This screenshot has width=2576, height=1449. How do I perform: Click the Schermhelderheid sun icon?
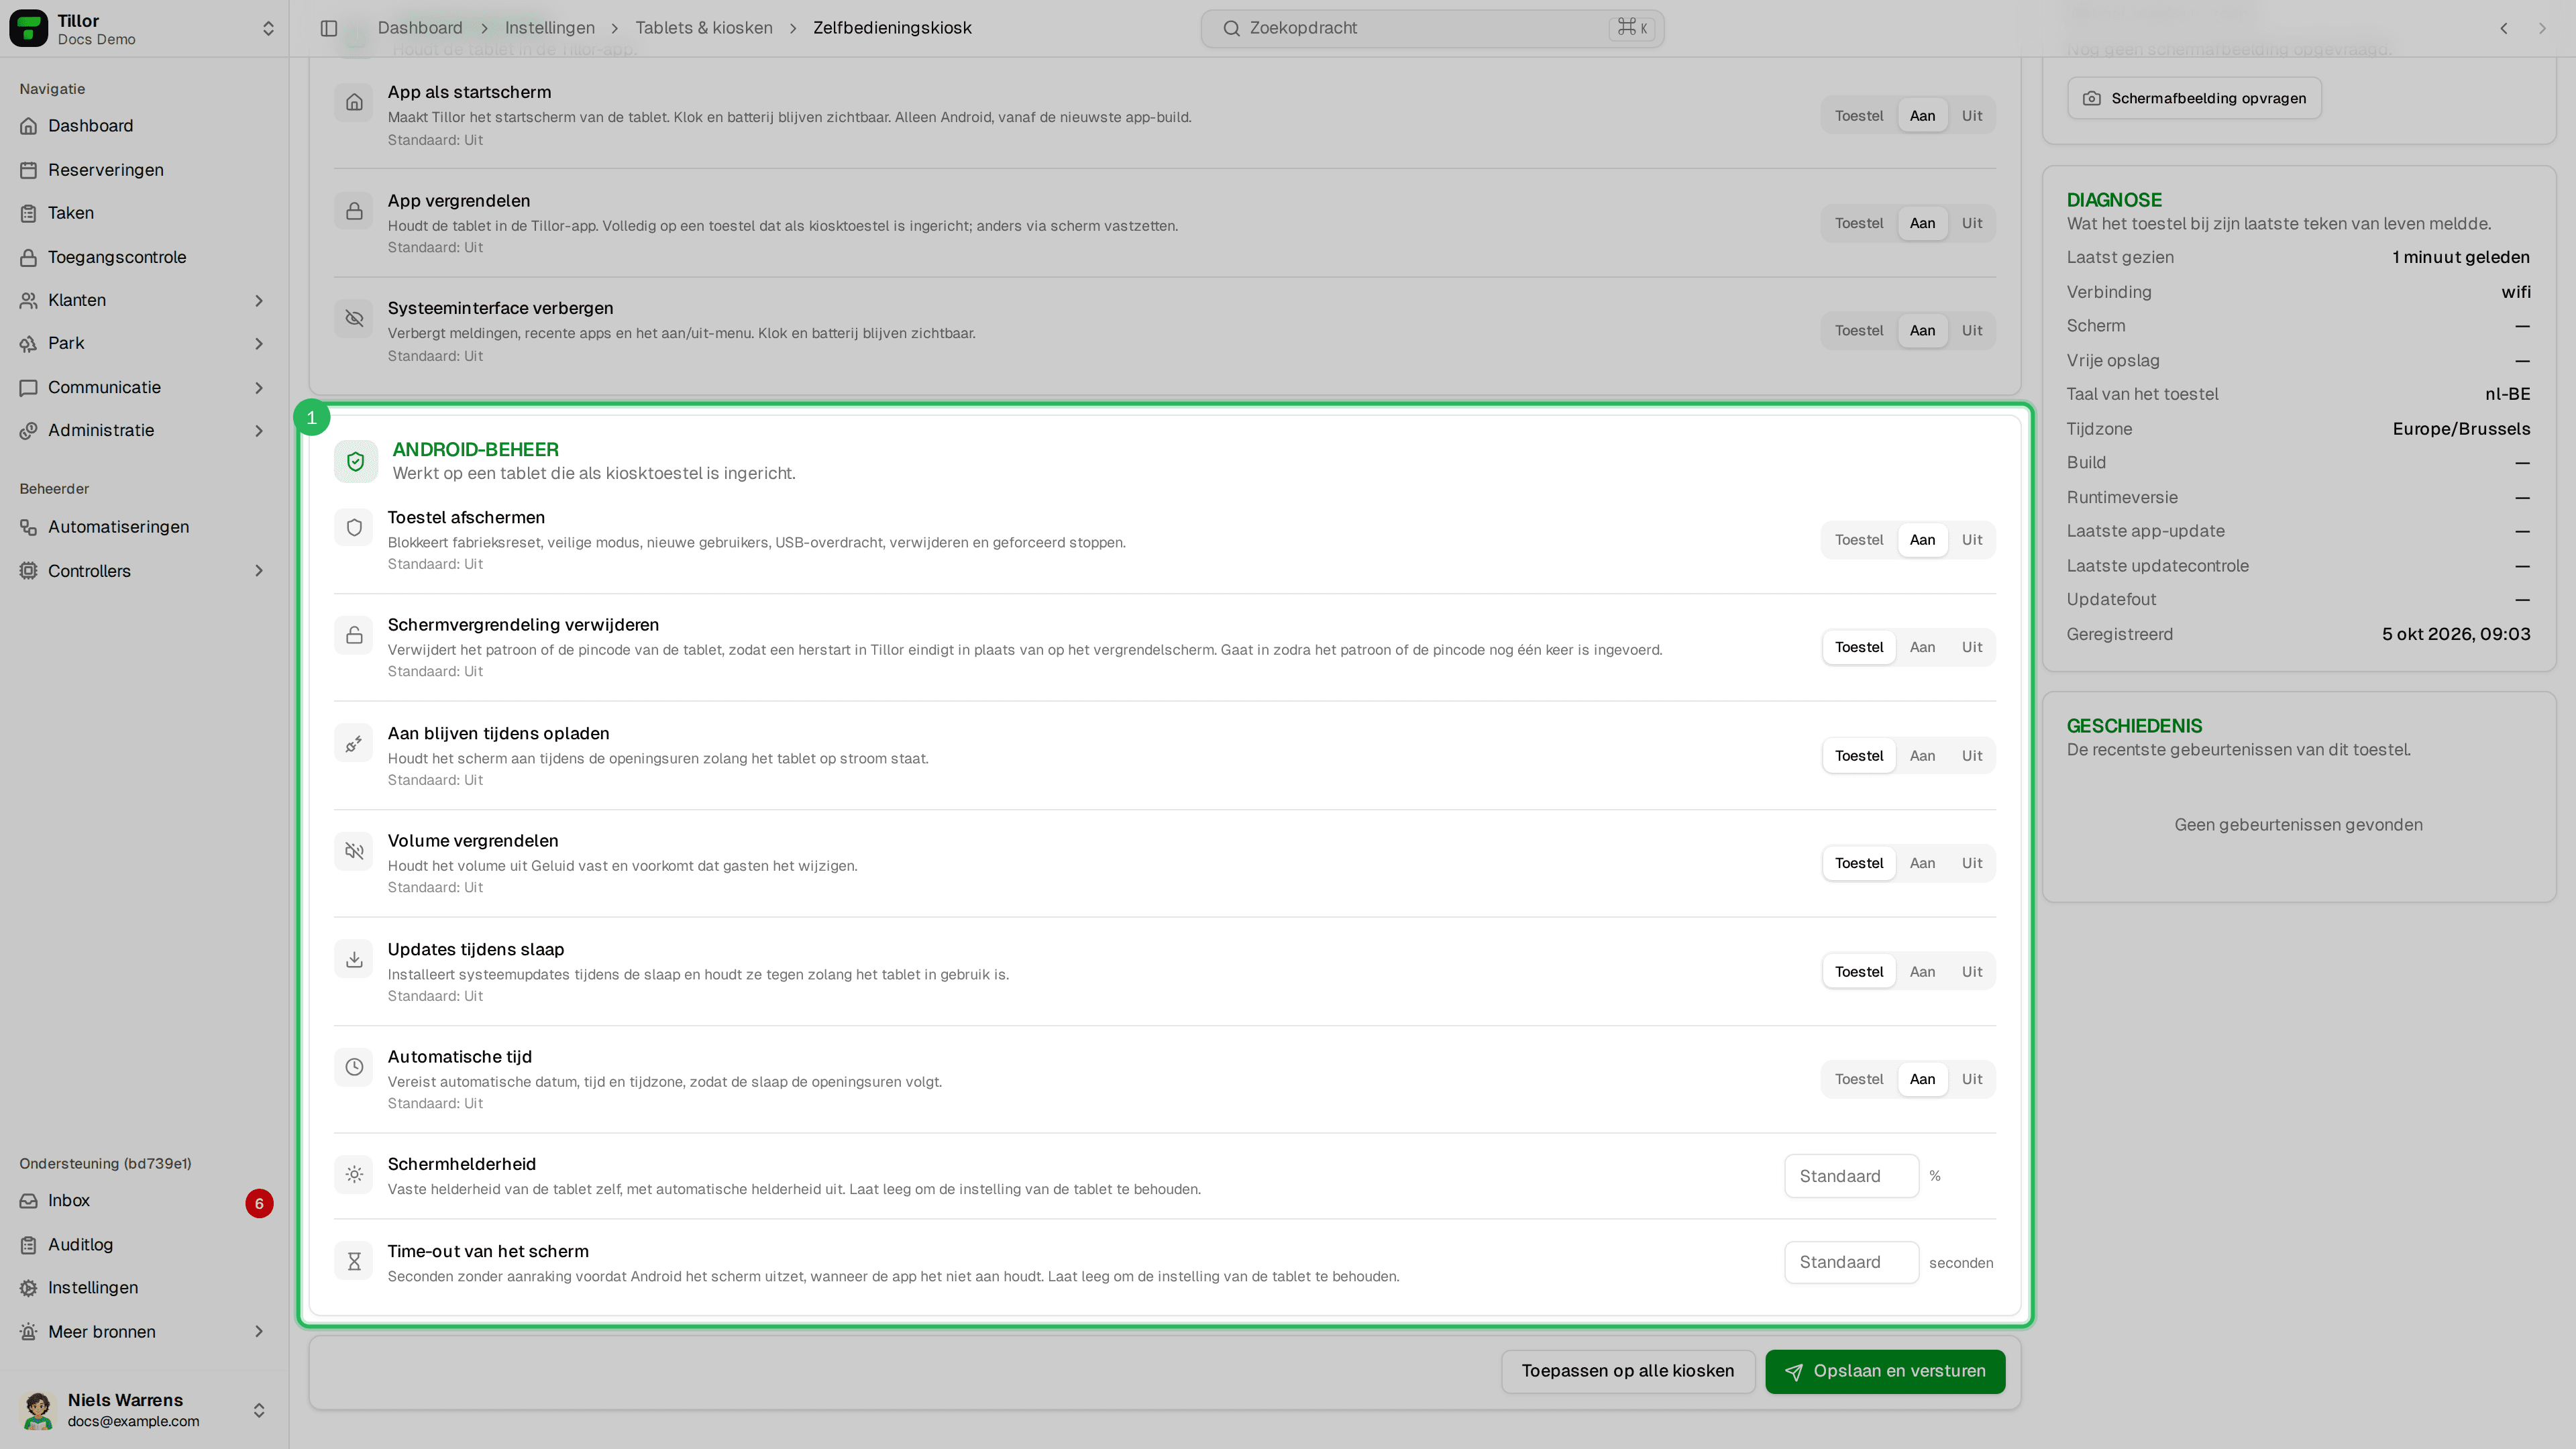coord(354,1175)
